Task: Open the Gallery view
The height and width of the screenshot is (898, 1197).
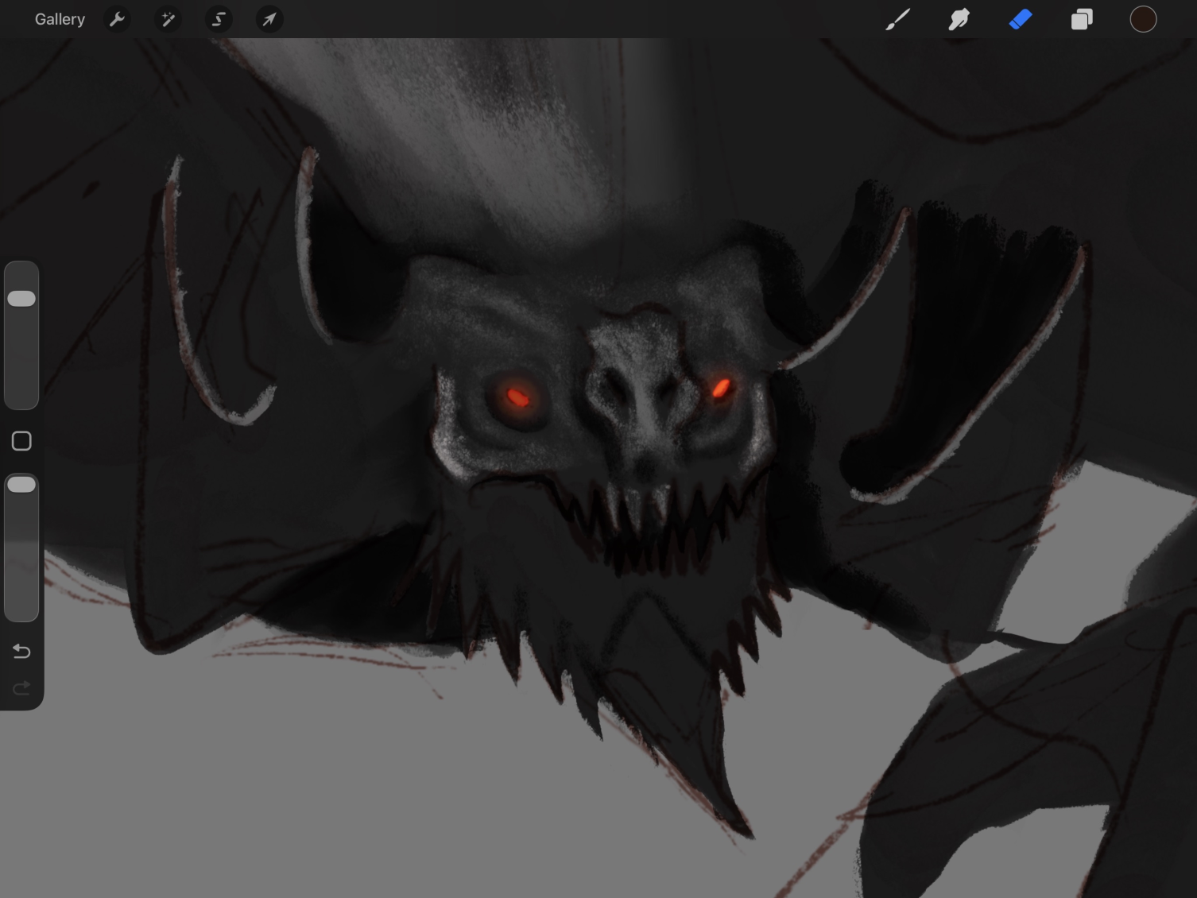Action: (x=60, y=19)
